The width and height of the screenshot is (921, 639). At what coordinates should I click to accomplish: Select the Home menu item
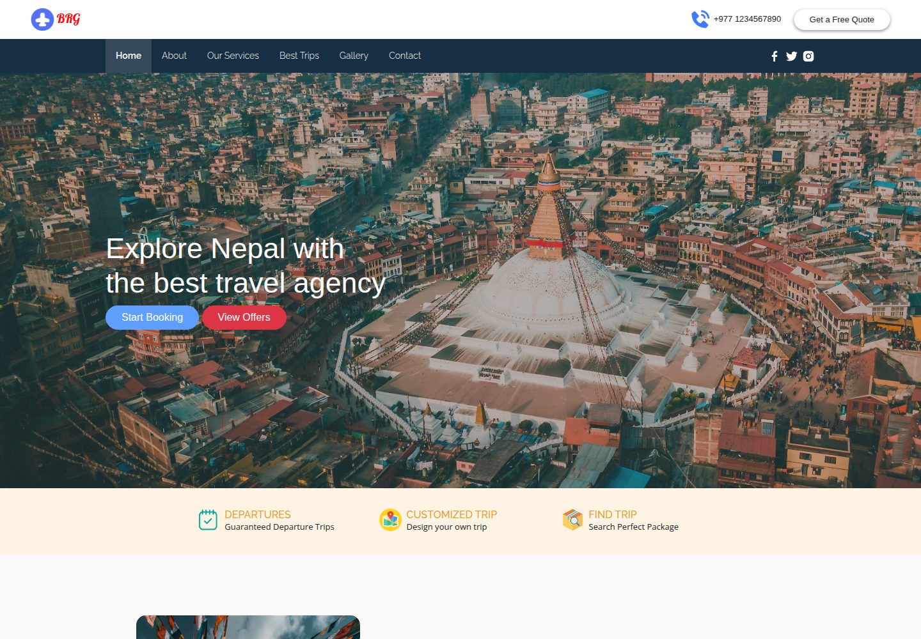point(129,56)
